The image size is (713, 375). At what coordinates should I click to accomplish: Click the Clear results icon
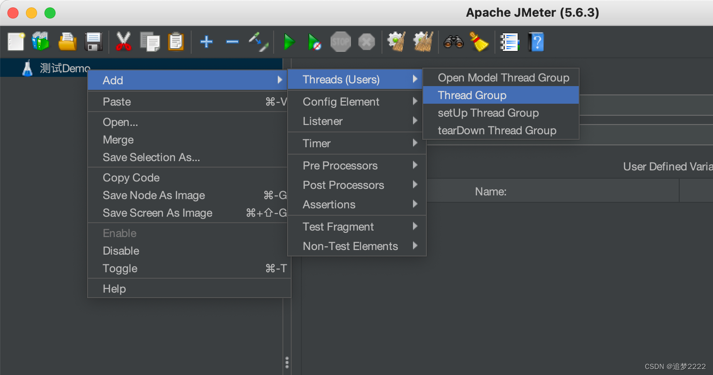tap(397, 42)
